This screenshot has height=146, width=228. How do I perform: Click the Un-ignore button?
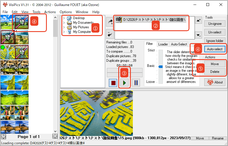point(215,24)
